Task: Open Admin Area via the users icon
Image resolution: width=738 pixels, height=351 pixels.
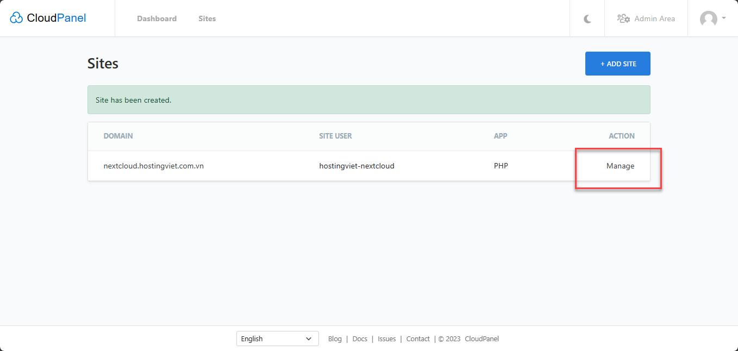Action: coord(623,18)
